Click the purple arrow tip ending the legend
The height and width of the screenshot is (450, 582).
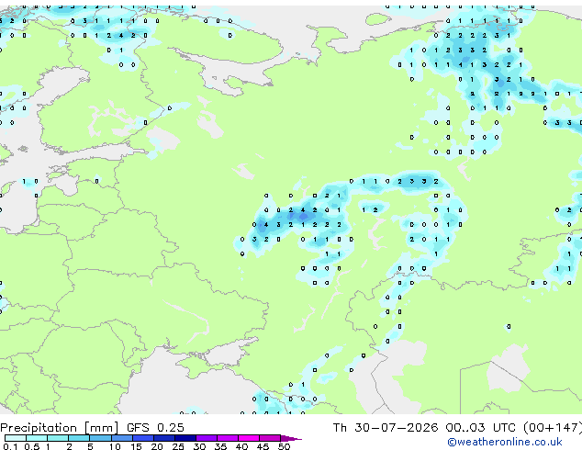point(291,439)
